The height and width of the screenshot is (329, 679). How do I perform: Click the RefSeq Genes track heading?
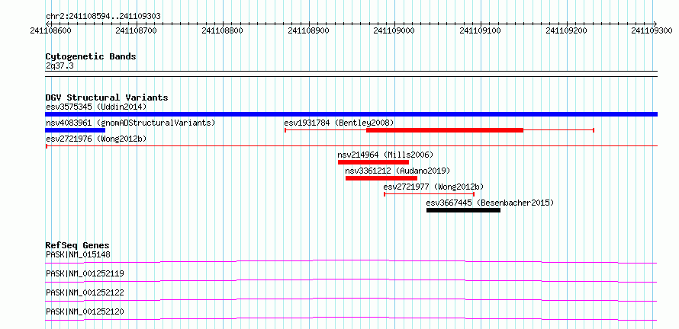click(78, 245)
